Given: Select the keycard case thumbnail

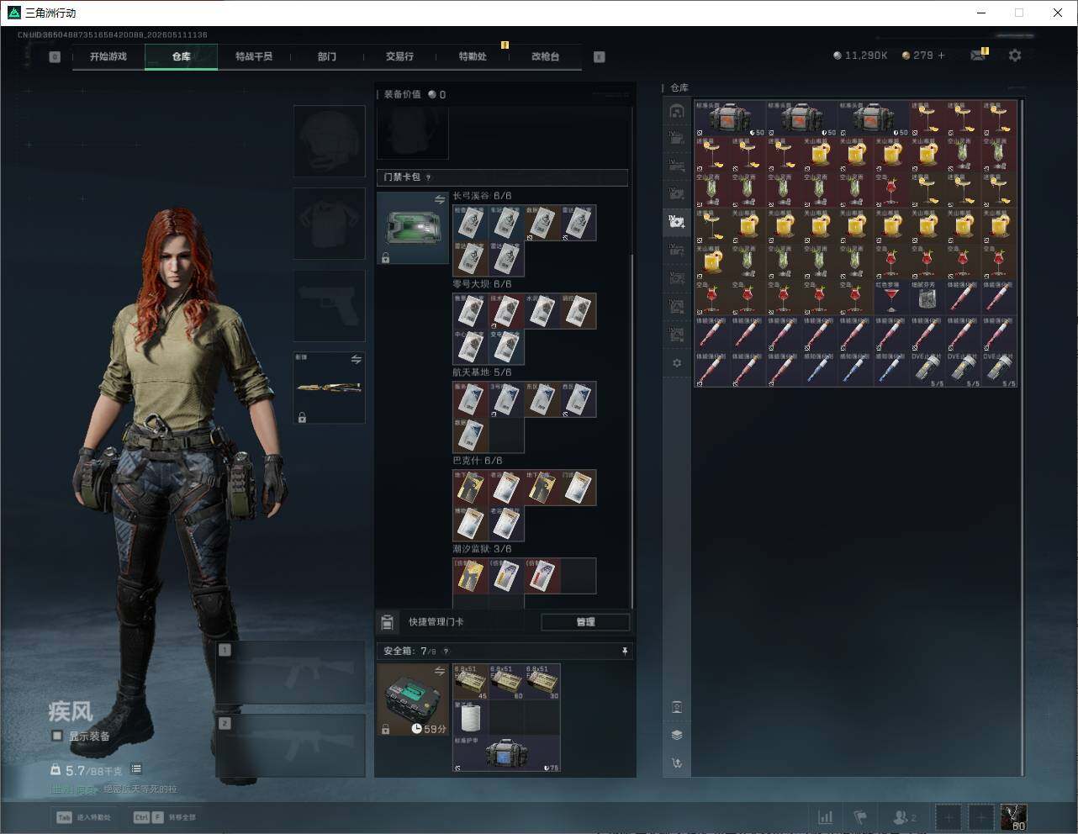Looking at the screenshot, I should coord(412,228).
